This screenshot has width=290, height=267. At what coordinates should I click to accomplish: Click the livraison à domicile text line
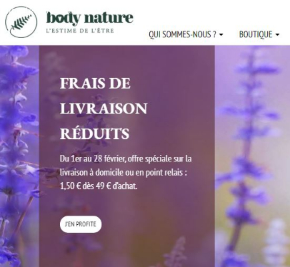coord(123,172)
